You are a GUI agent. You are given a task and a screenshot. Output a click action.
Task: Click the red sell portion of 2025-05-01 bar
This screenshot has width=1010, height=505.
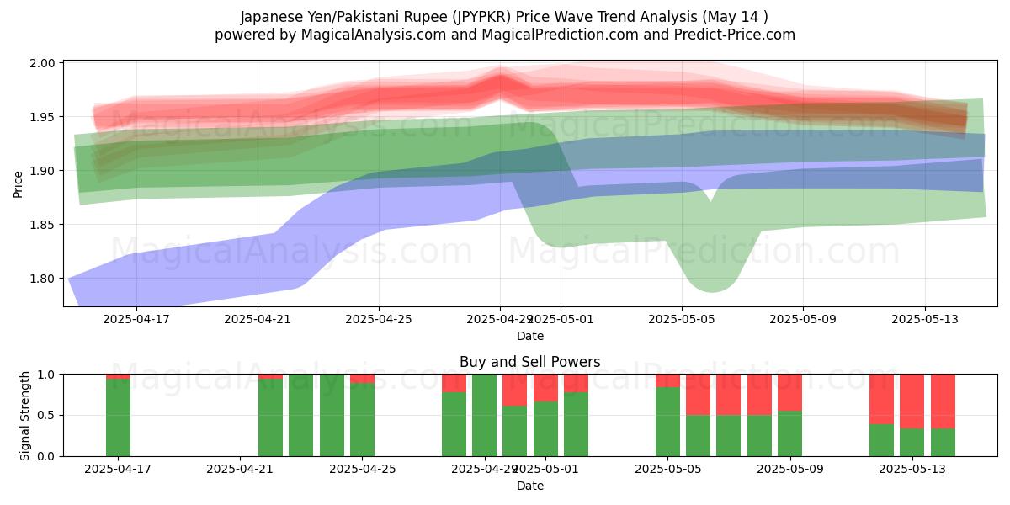pos(545,388)
